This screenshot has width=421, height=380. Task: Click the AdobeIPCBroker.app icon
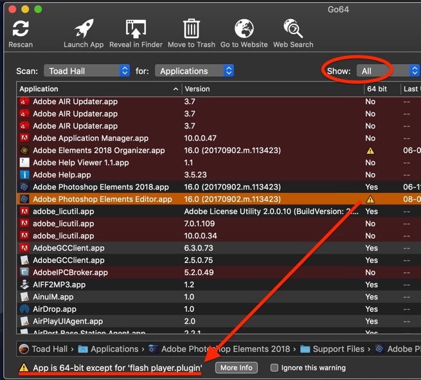[24, 273]
